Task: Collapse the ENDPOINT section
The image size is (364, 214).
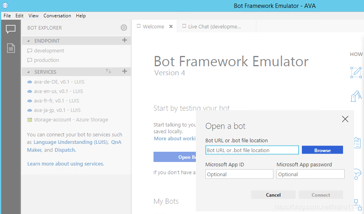Action: (x=28, y=41)
